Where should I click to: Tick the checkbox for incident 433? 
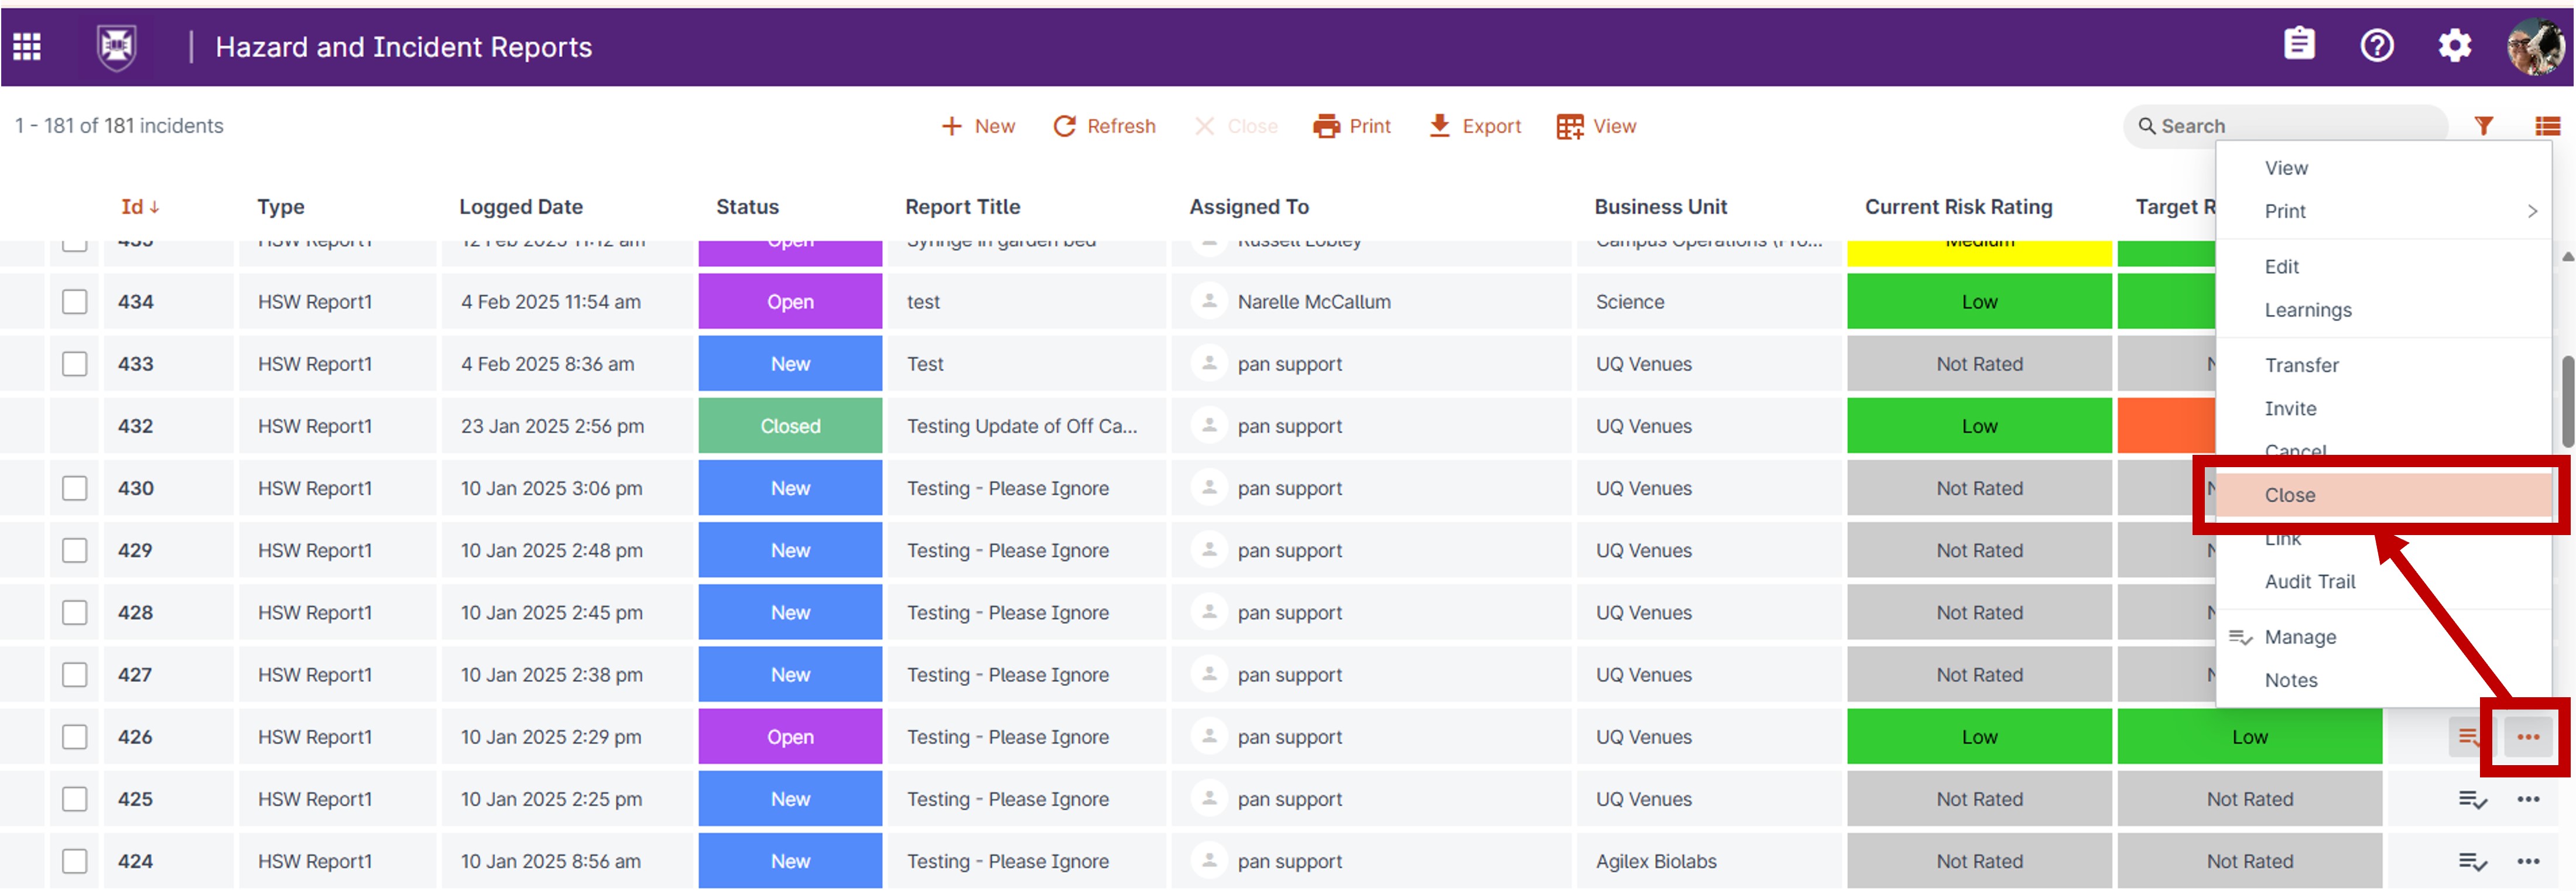75,364
